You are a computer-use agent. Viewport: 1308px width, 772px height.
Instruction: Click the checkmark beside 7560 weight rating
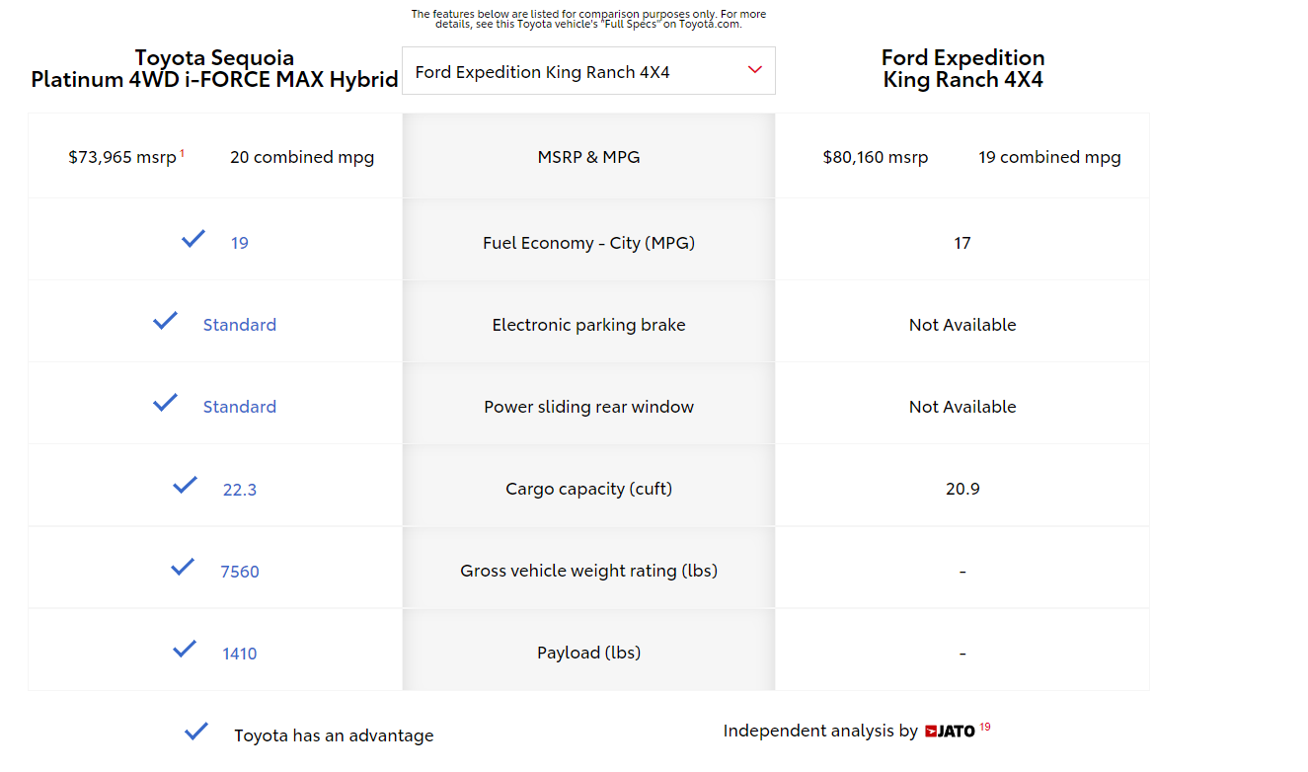pos(183,567)
